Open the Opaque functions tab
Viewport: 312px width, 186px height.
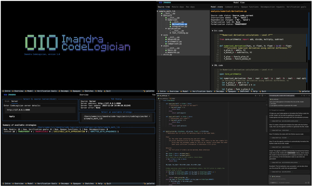[250, 7]
